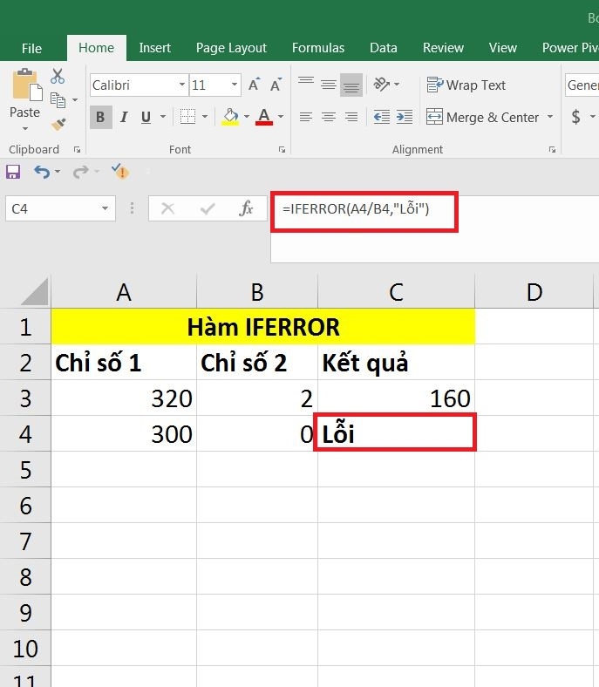Toggle Merge & Center
The width and height of the screenshot is (599, 687).
click(x=482, y=117)
